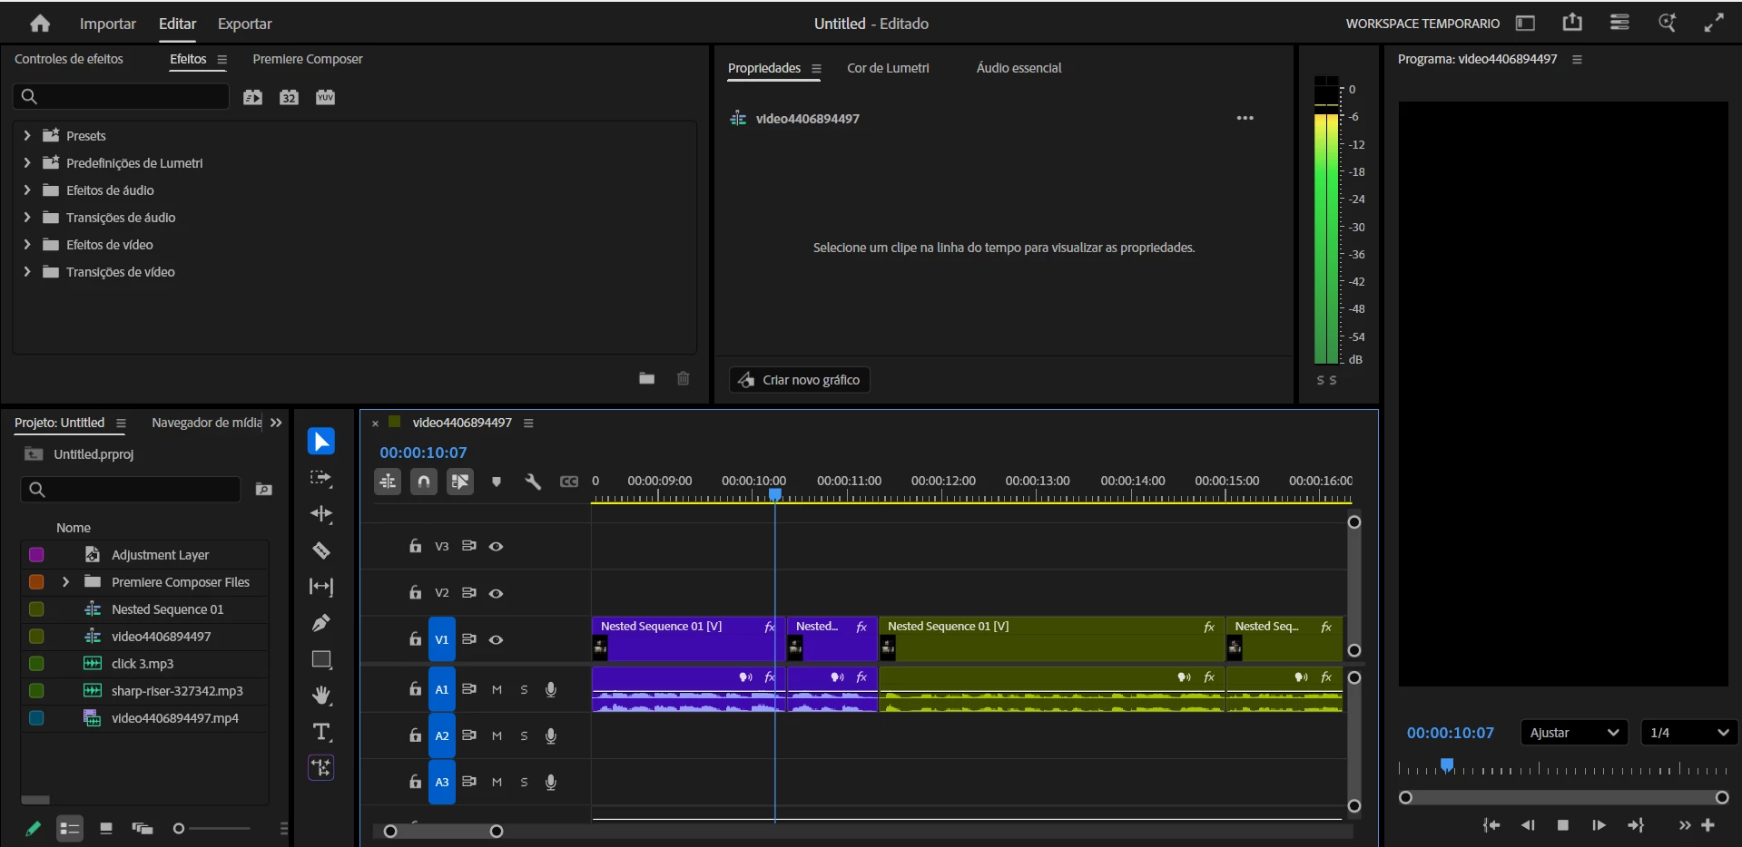Toggle Linked Selection in timeline
This screenshot has width=1742, height=847.
(460, 482)
